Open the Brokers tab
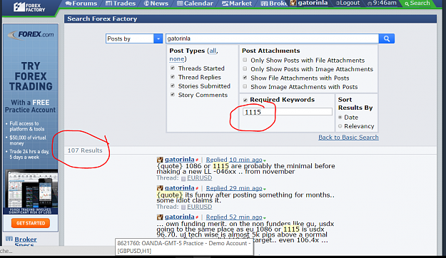 pos(274,4)
